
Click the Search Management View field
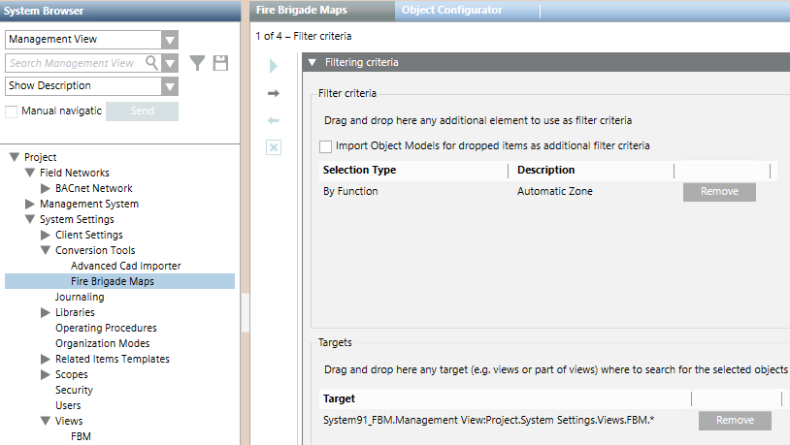pos(76,63)
